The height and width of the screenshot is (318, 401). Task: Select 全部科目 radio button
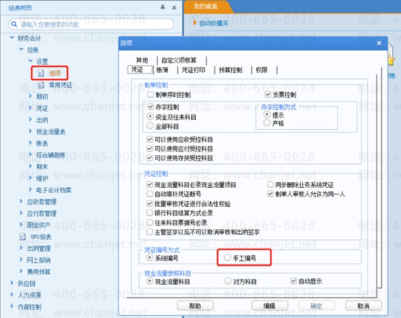coord(150,126)
